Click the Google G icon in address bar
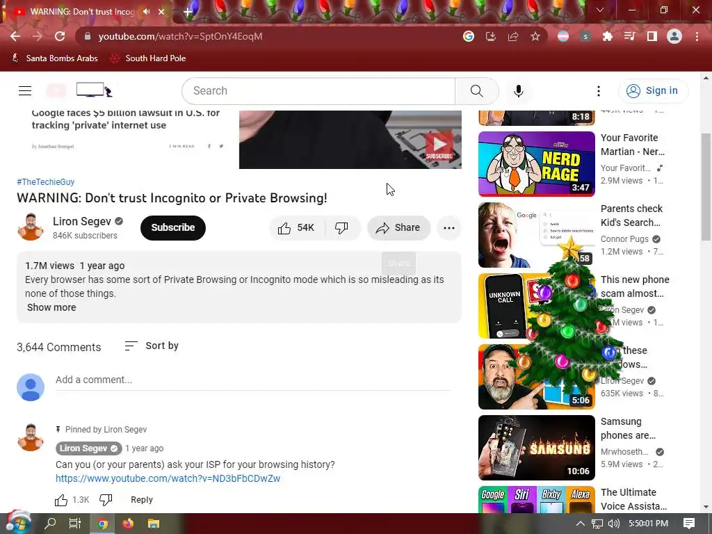 tap(469, 36)
